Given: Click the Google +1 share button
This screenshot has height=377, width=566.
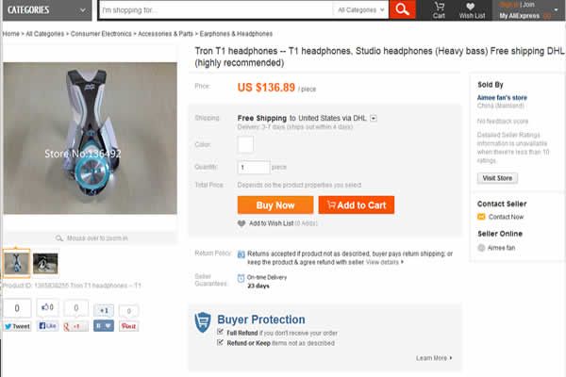Looking at the screenshot, I should tap(75, 326).
